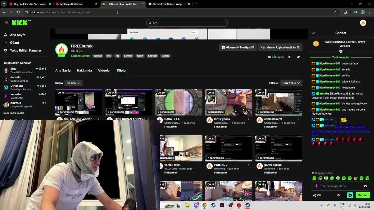374x210 pixels.
Task: Open chat settings gear icon
Action: click(338, 195)
